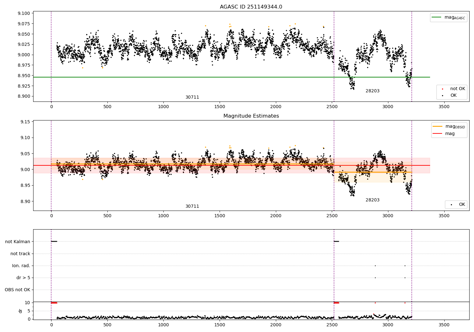The image size is (474, 332).
Task: Click the '9.000' y-tick in the top plot
Action: [24, 55]
